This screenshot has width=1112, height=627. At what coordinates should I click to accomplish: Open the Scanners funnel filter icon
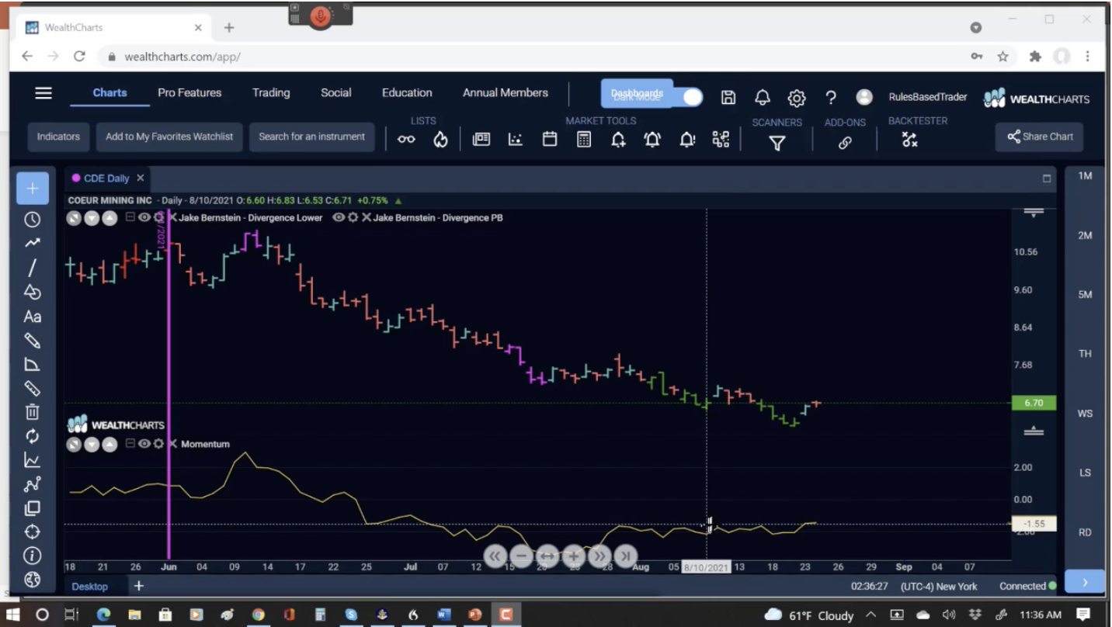click(777, 143)
